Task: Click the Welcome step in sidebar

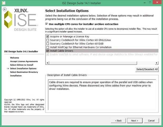Action: 14,58
